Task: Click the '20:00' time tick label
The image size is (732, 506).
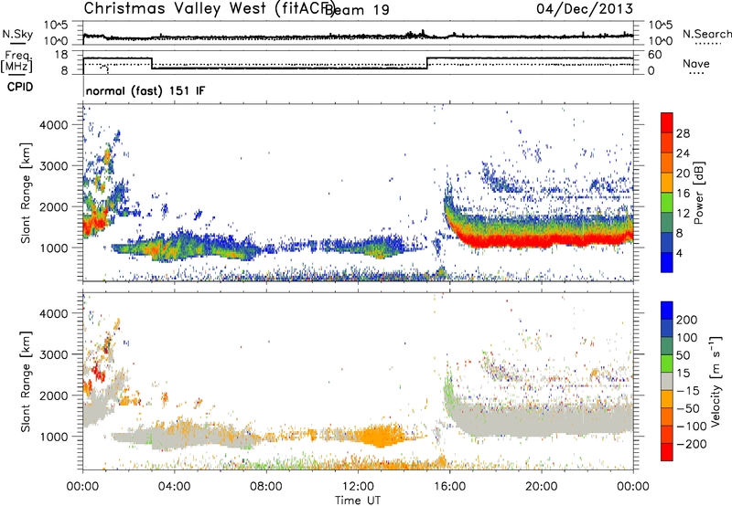Action: (541, 487)
